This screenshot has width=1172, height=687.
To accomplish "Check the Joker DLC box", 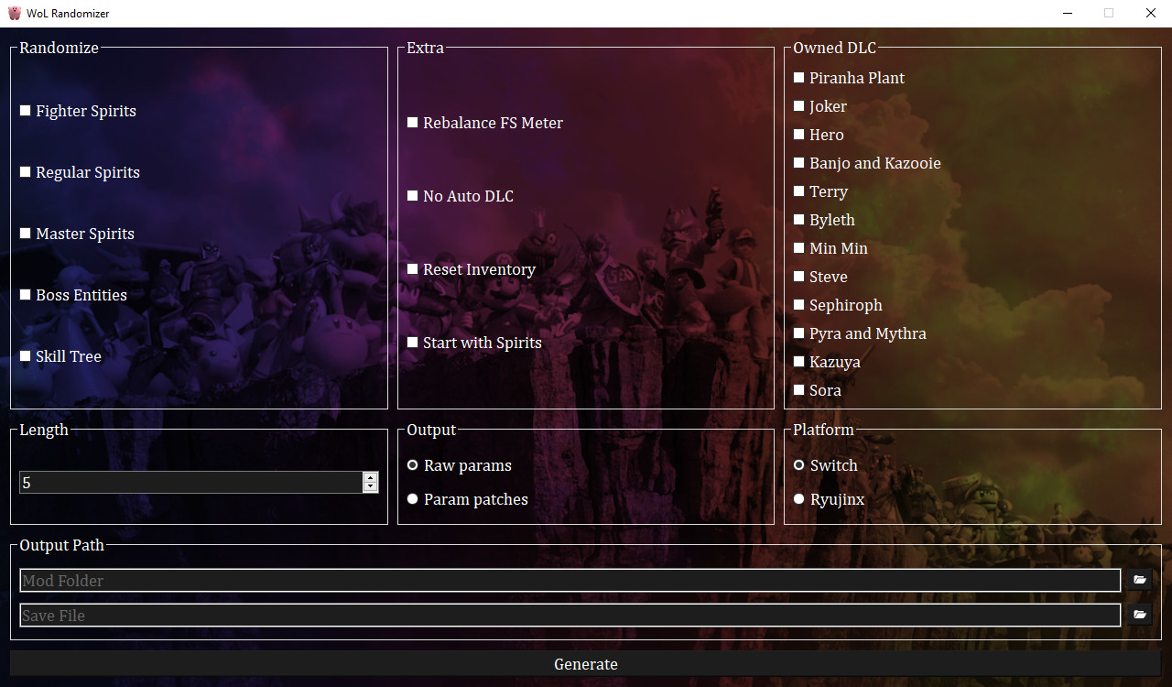I will pyautogui.click(x=799, y=106).
